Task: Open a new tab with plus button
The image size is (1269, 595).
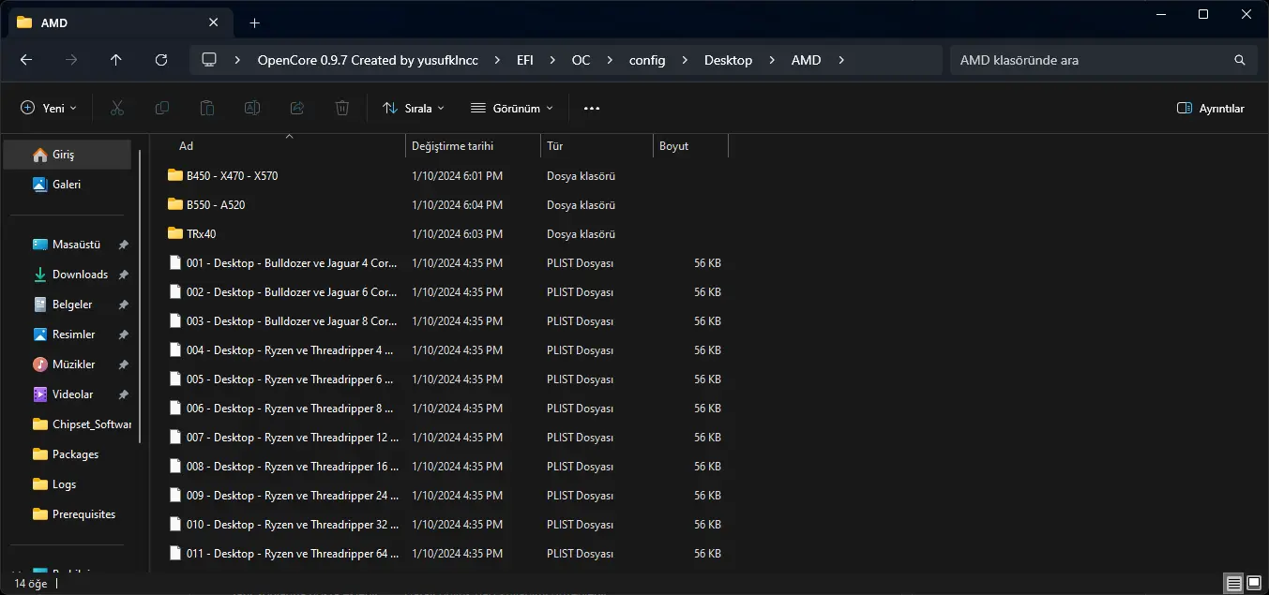Action: click(x=255, y=22)
